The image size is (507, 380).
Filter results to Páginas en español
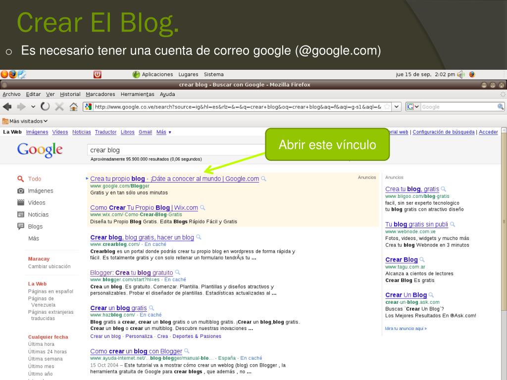click(x=51, y=291)
